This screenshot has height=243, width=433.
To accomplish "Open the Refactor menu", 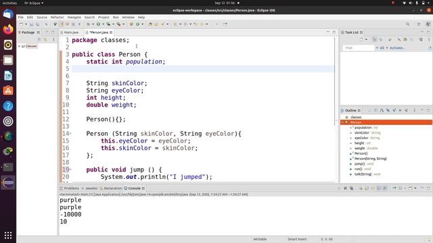I will click(x=57, y=17).
